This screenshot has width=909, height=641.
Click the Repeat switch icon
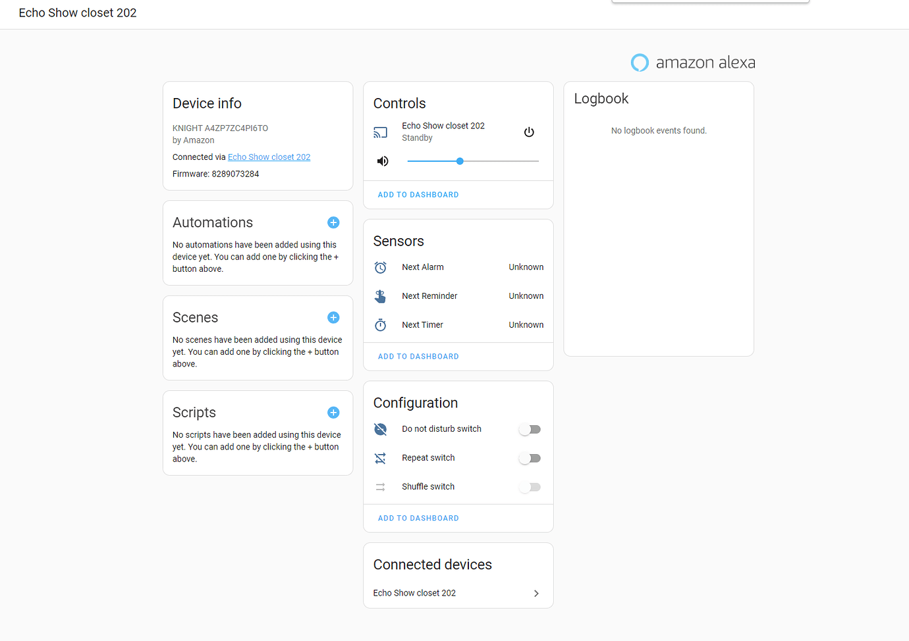(x=381, y=458)
